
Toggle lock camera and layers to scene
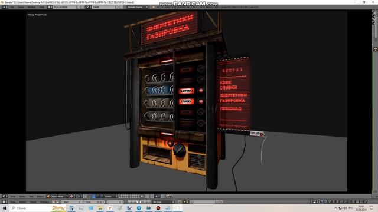click(x=142, y=196)
